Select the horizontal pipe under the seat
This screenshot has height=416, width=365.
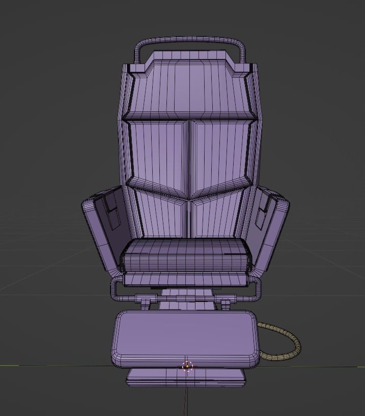click(186, 298)
